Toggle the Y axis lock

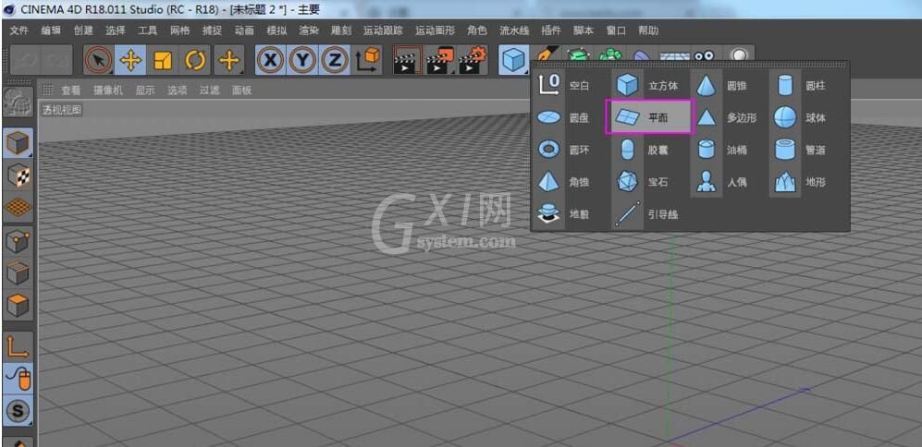coord(302,60)
